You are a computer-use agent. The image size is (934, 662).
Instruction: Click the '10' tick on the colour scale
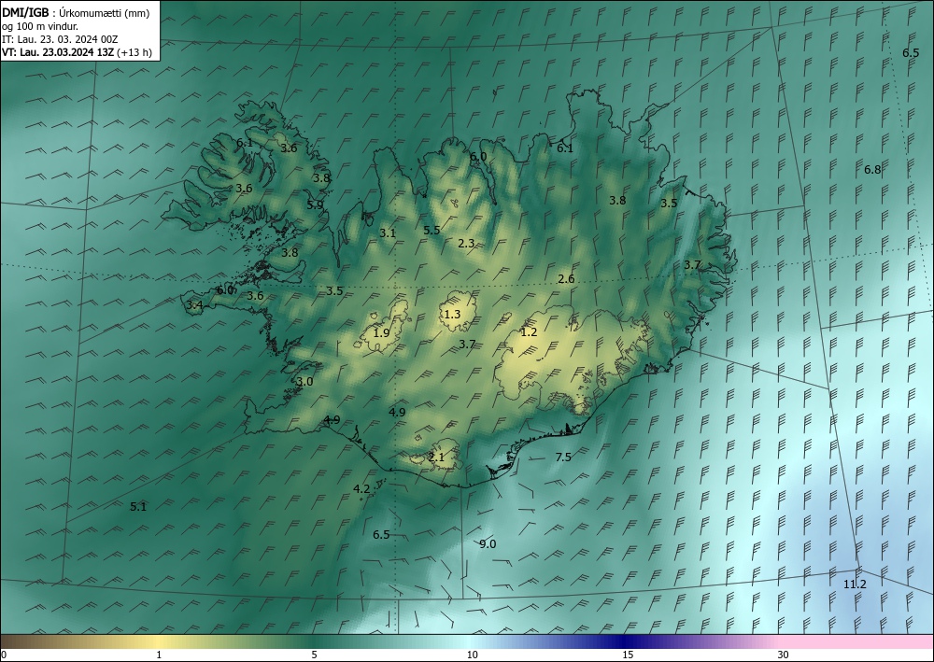(472, 655)
